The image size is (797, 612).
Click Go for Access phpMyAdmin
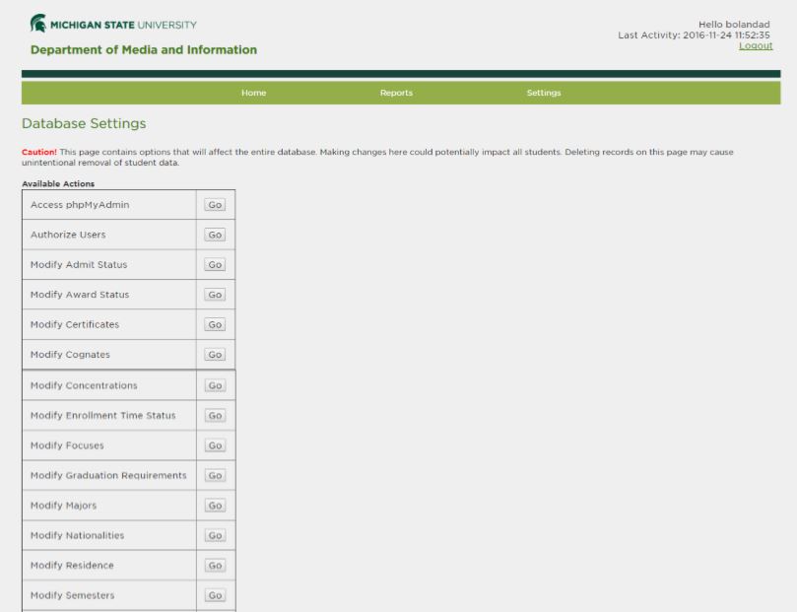point(215,204)
